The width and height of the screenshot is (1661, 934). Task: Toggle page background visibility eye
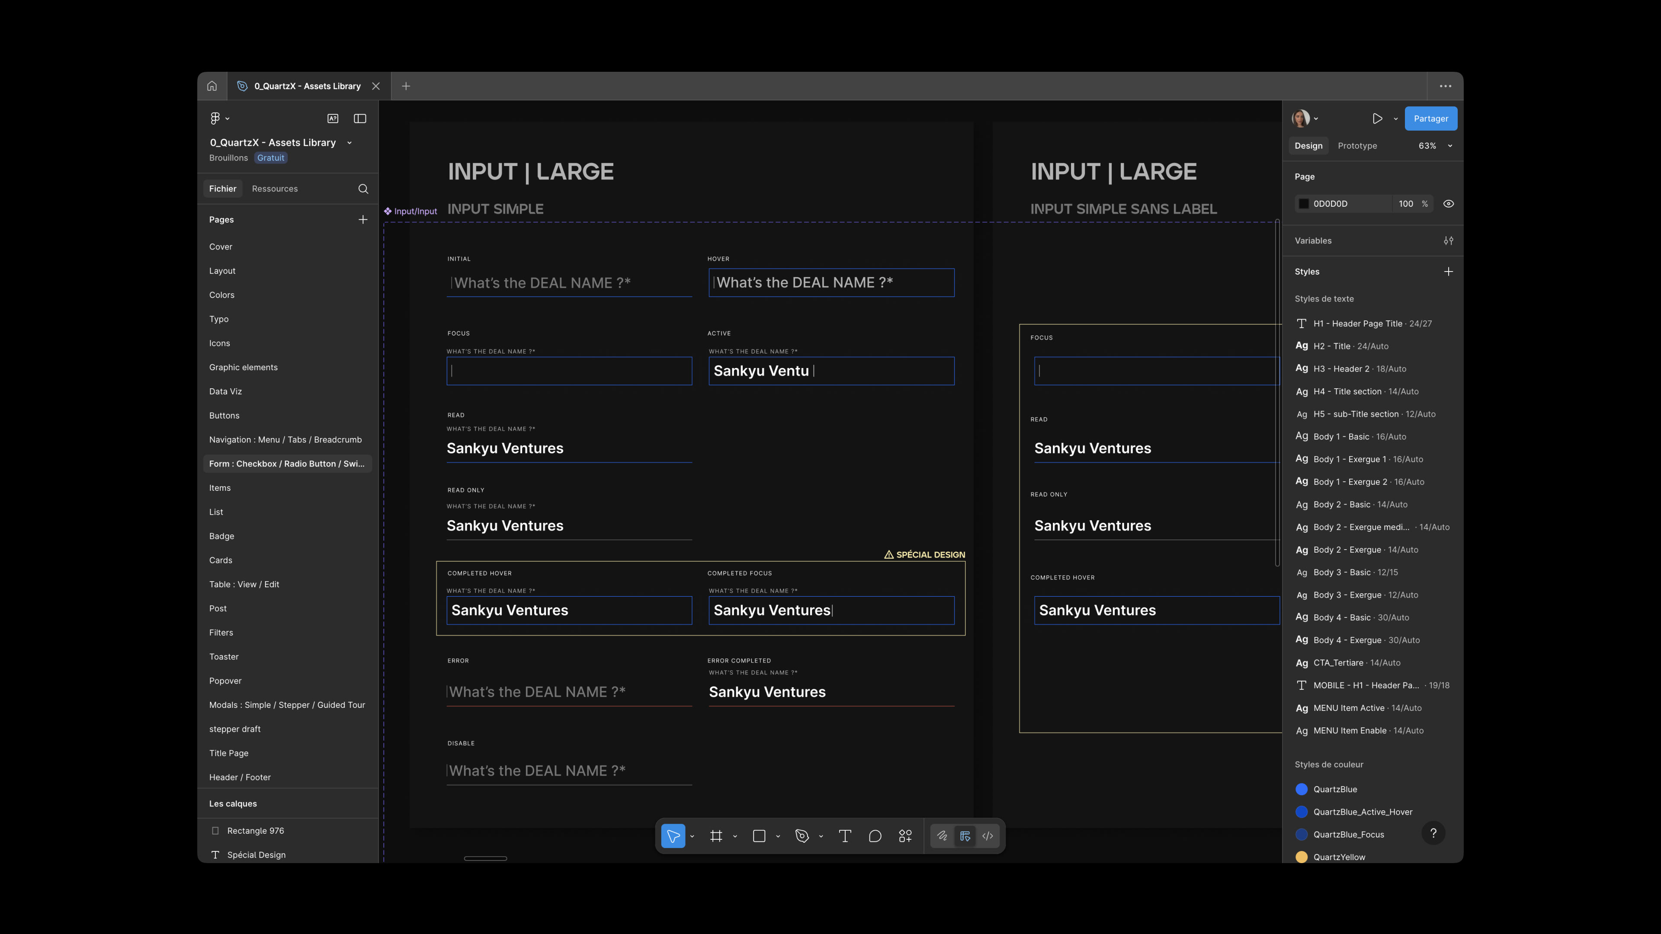(1448, 204)
